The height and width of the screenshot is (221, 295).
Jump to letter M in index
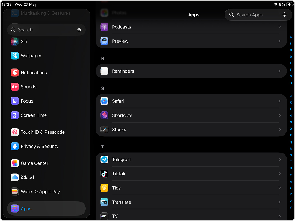(291, 116)
